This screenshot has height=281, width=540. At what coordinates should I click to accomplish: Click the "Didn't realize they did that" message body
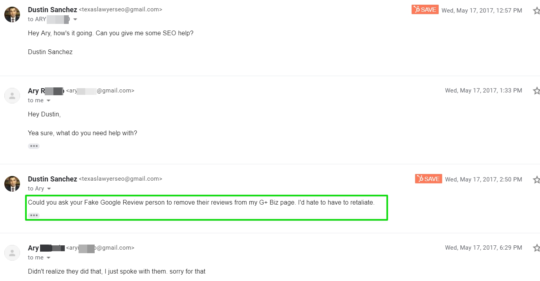pos(117,271)
